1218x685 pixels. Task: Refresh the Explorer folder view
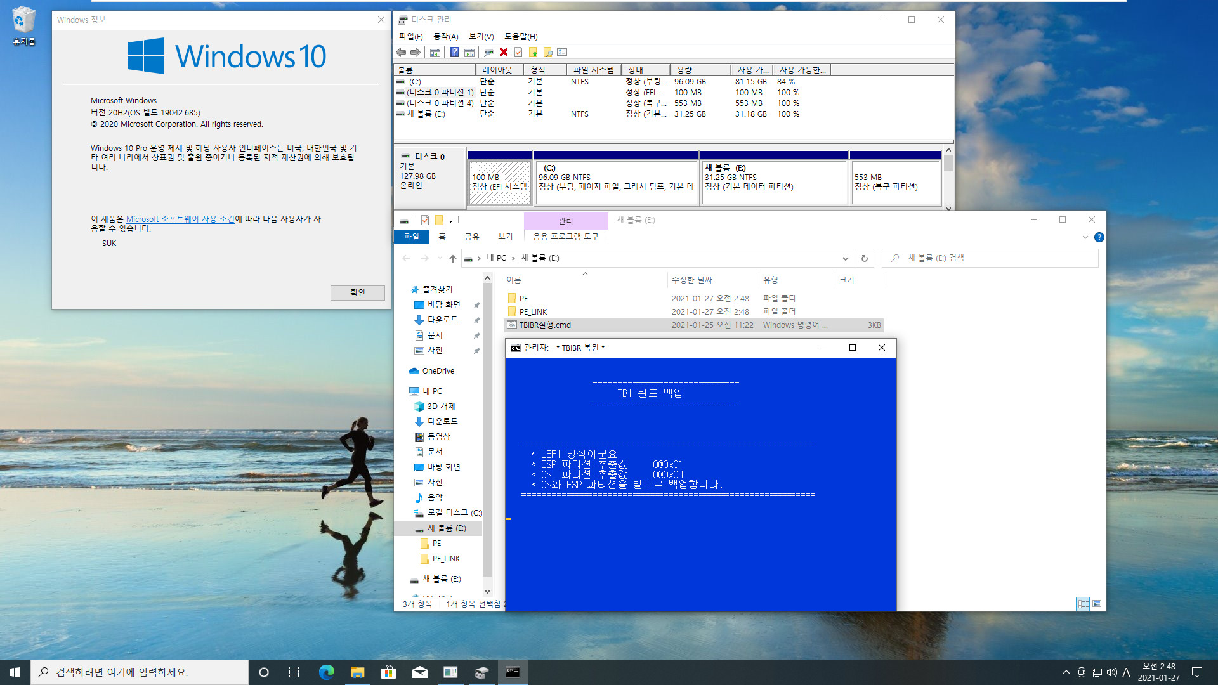tap(864, 258)
